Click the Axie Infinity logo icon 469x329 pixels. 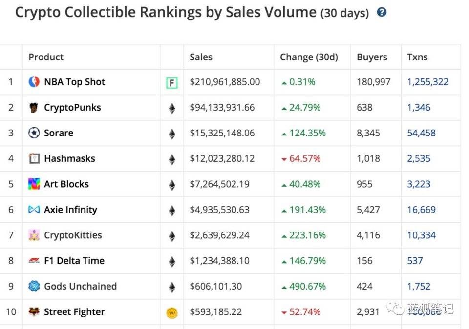point(34,210)
